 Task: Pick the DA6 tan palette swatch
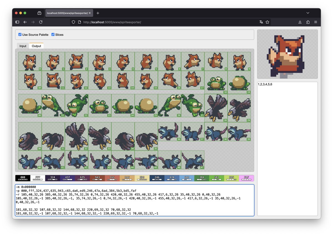coord(127,178)
